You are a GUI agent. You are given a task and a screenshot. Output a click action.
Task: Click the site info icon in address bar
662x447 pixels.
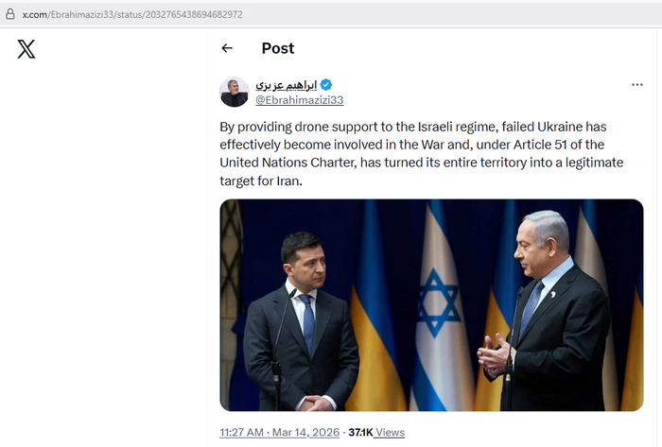tap(10, 14)
